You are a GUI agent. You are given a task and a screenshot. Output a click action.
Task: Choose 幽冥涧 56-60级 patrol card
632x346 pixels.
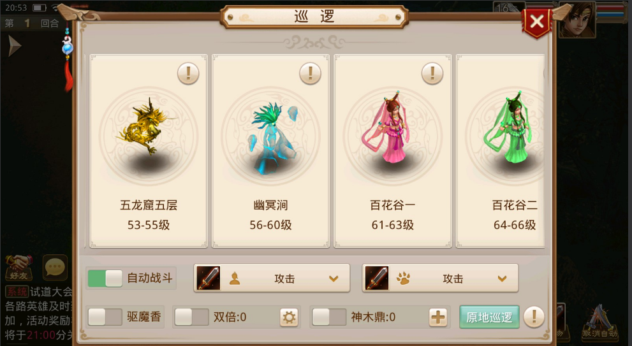270,151
